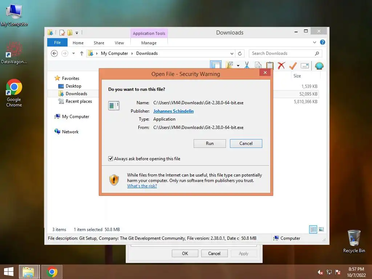The width and height of the screenshot is (372, 279).
Task: Click OK in the background properties dialog
Action: [185, 253]
